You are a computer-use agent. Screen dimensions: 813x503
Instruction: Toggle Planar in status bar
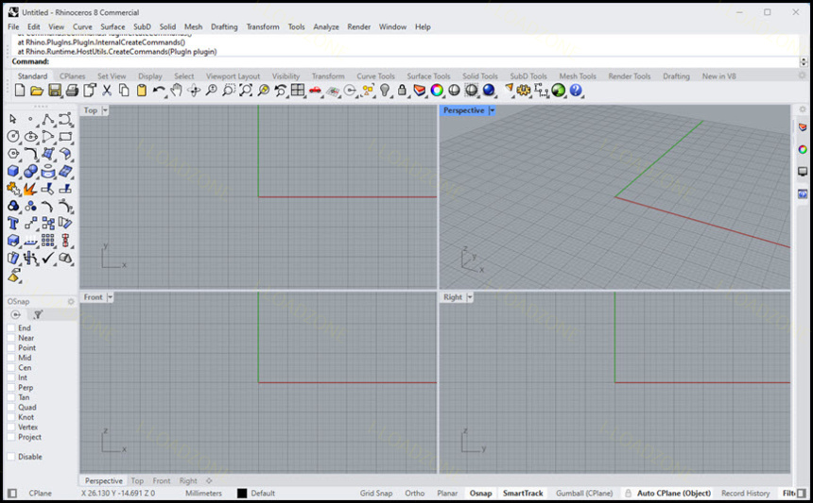click(x=447, y=494)
